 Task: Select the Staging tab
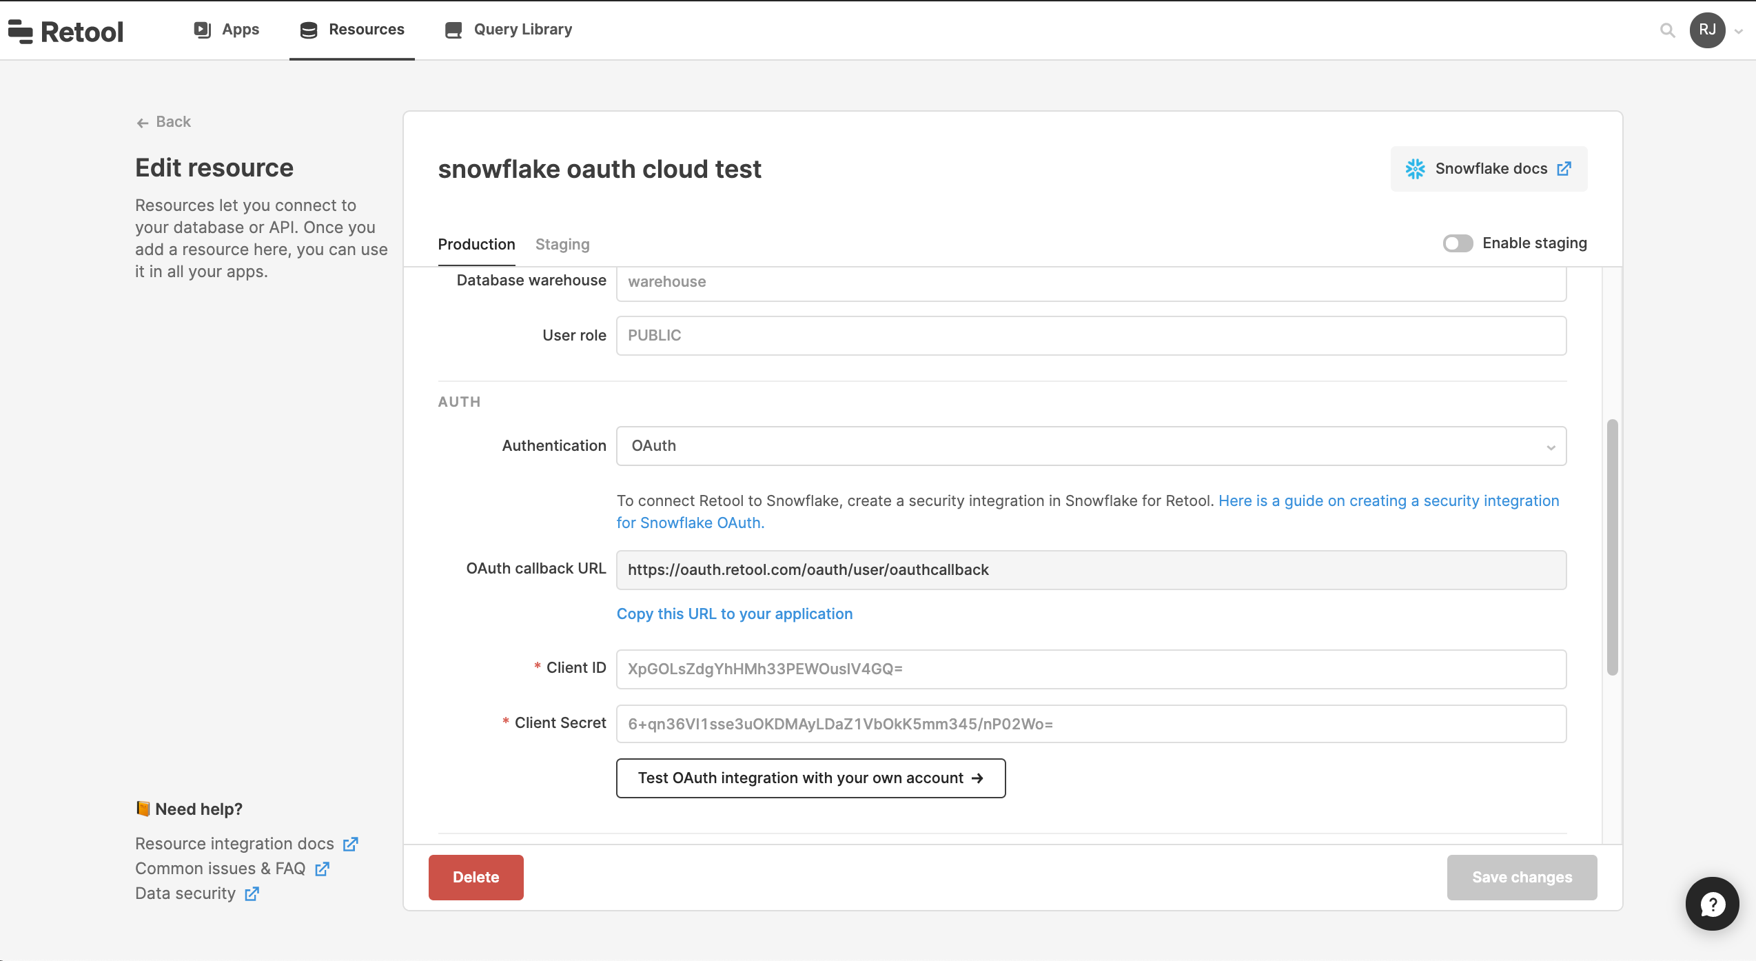pyautogui.click(x=562, y=245)
